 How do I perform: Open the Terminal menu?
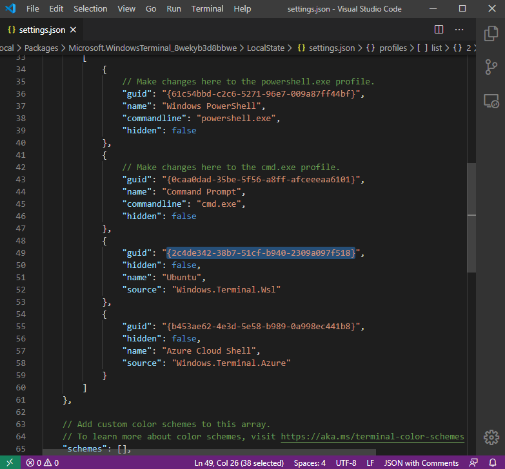[207, 8]
